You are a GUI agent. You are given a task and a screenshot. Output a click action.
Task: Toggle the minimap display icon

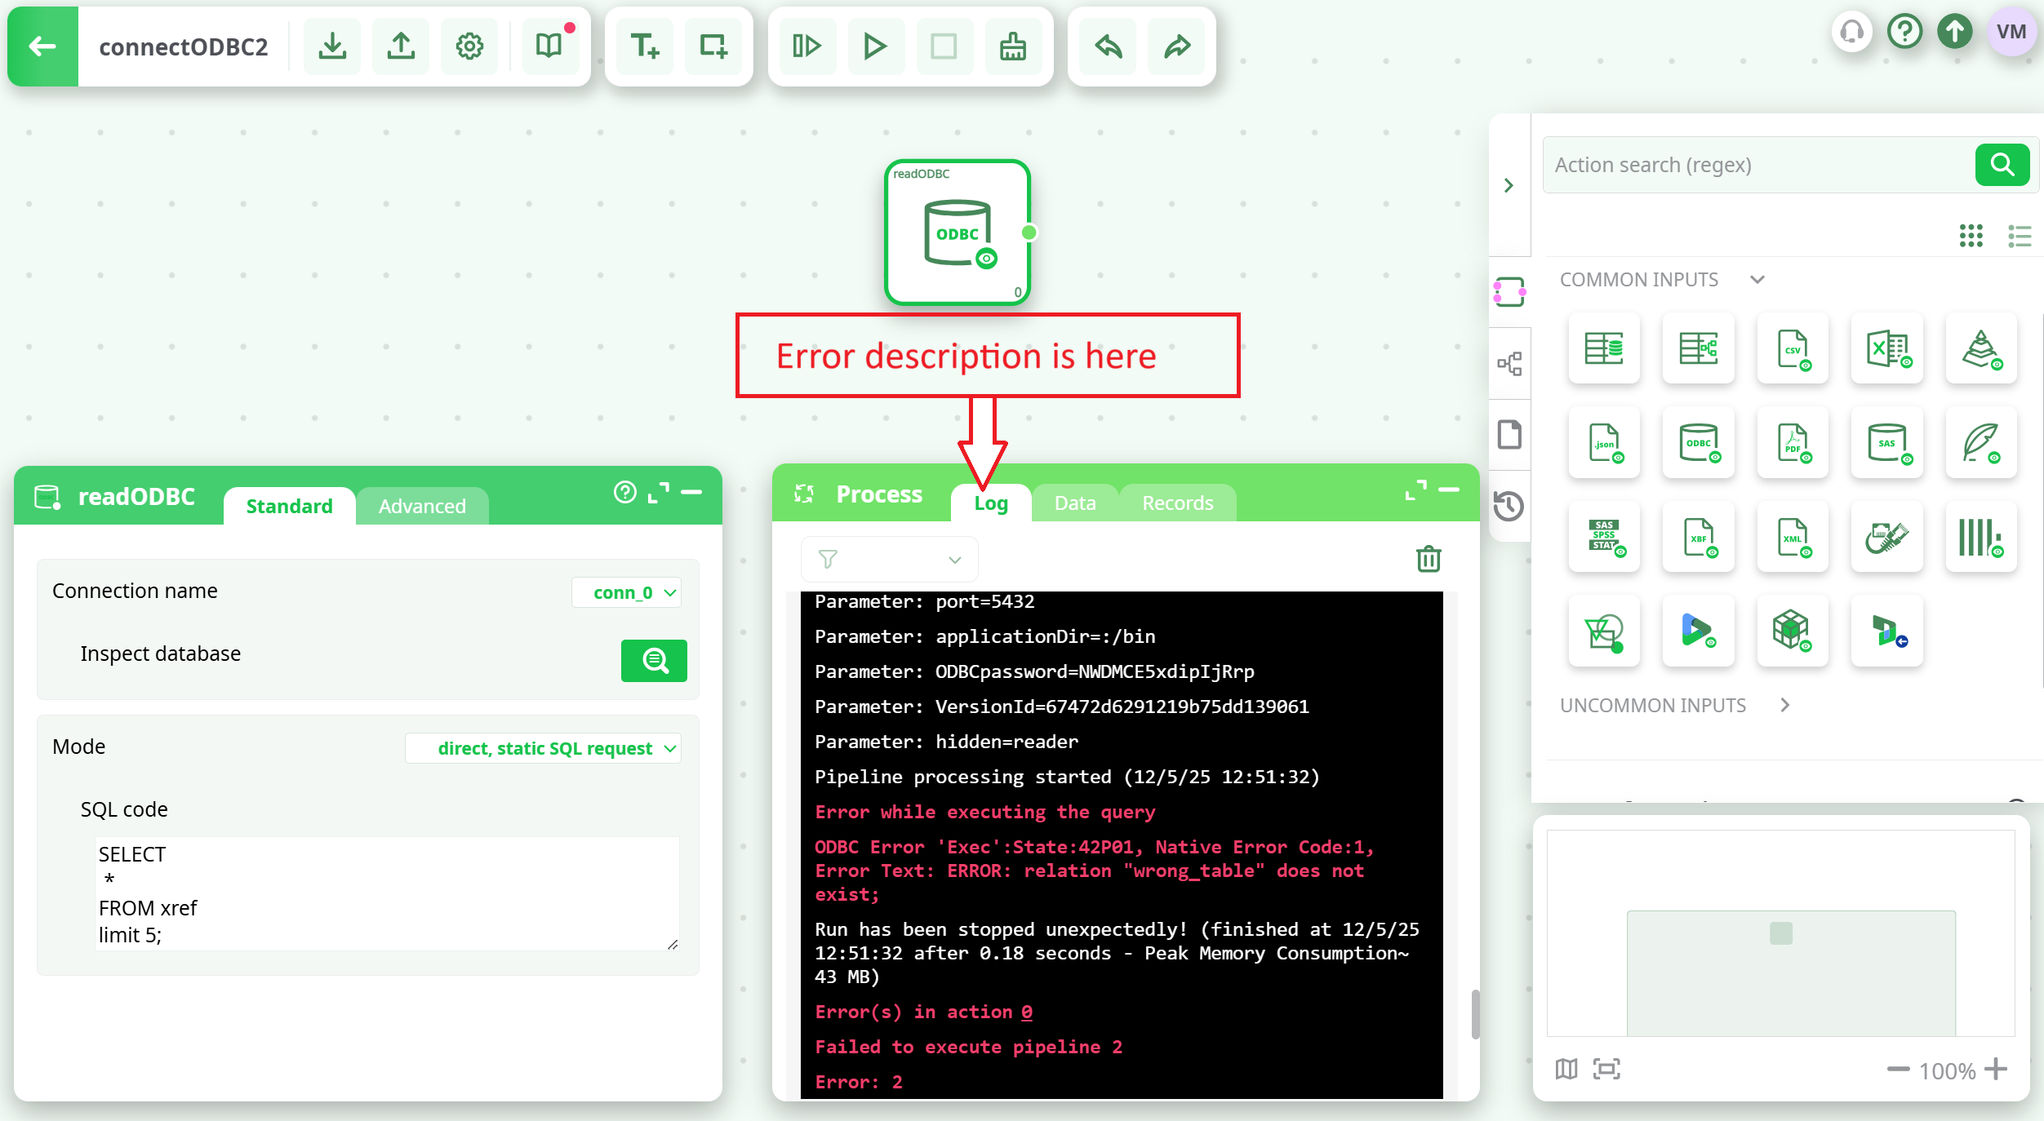point(1566,1069)
